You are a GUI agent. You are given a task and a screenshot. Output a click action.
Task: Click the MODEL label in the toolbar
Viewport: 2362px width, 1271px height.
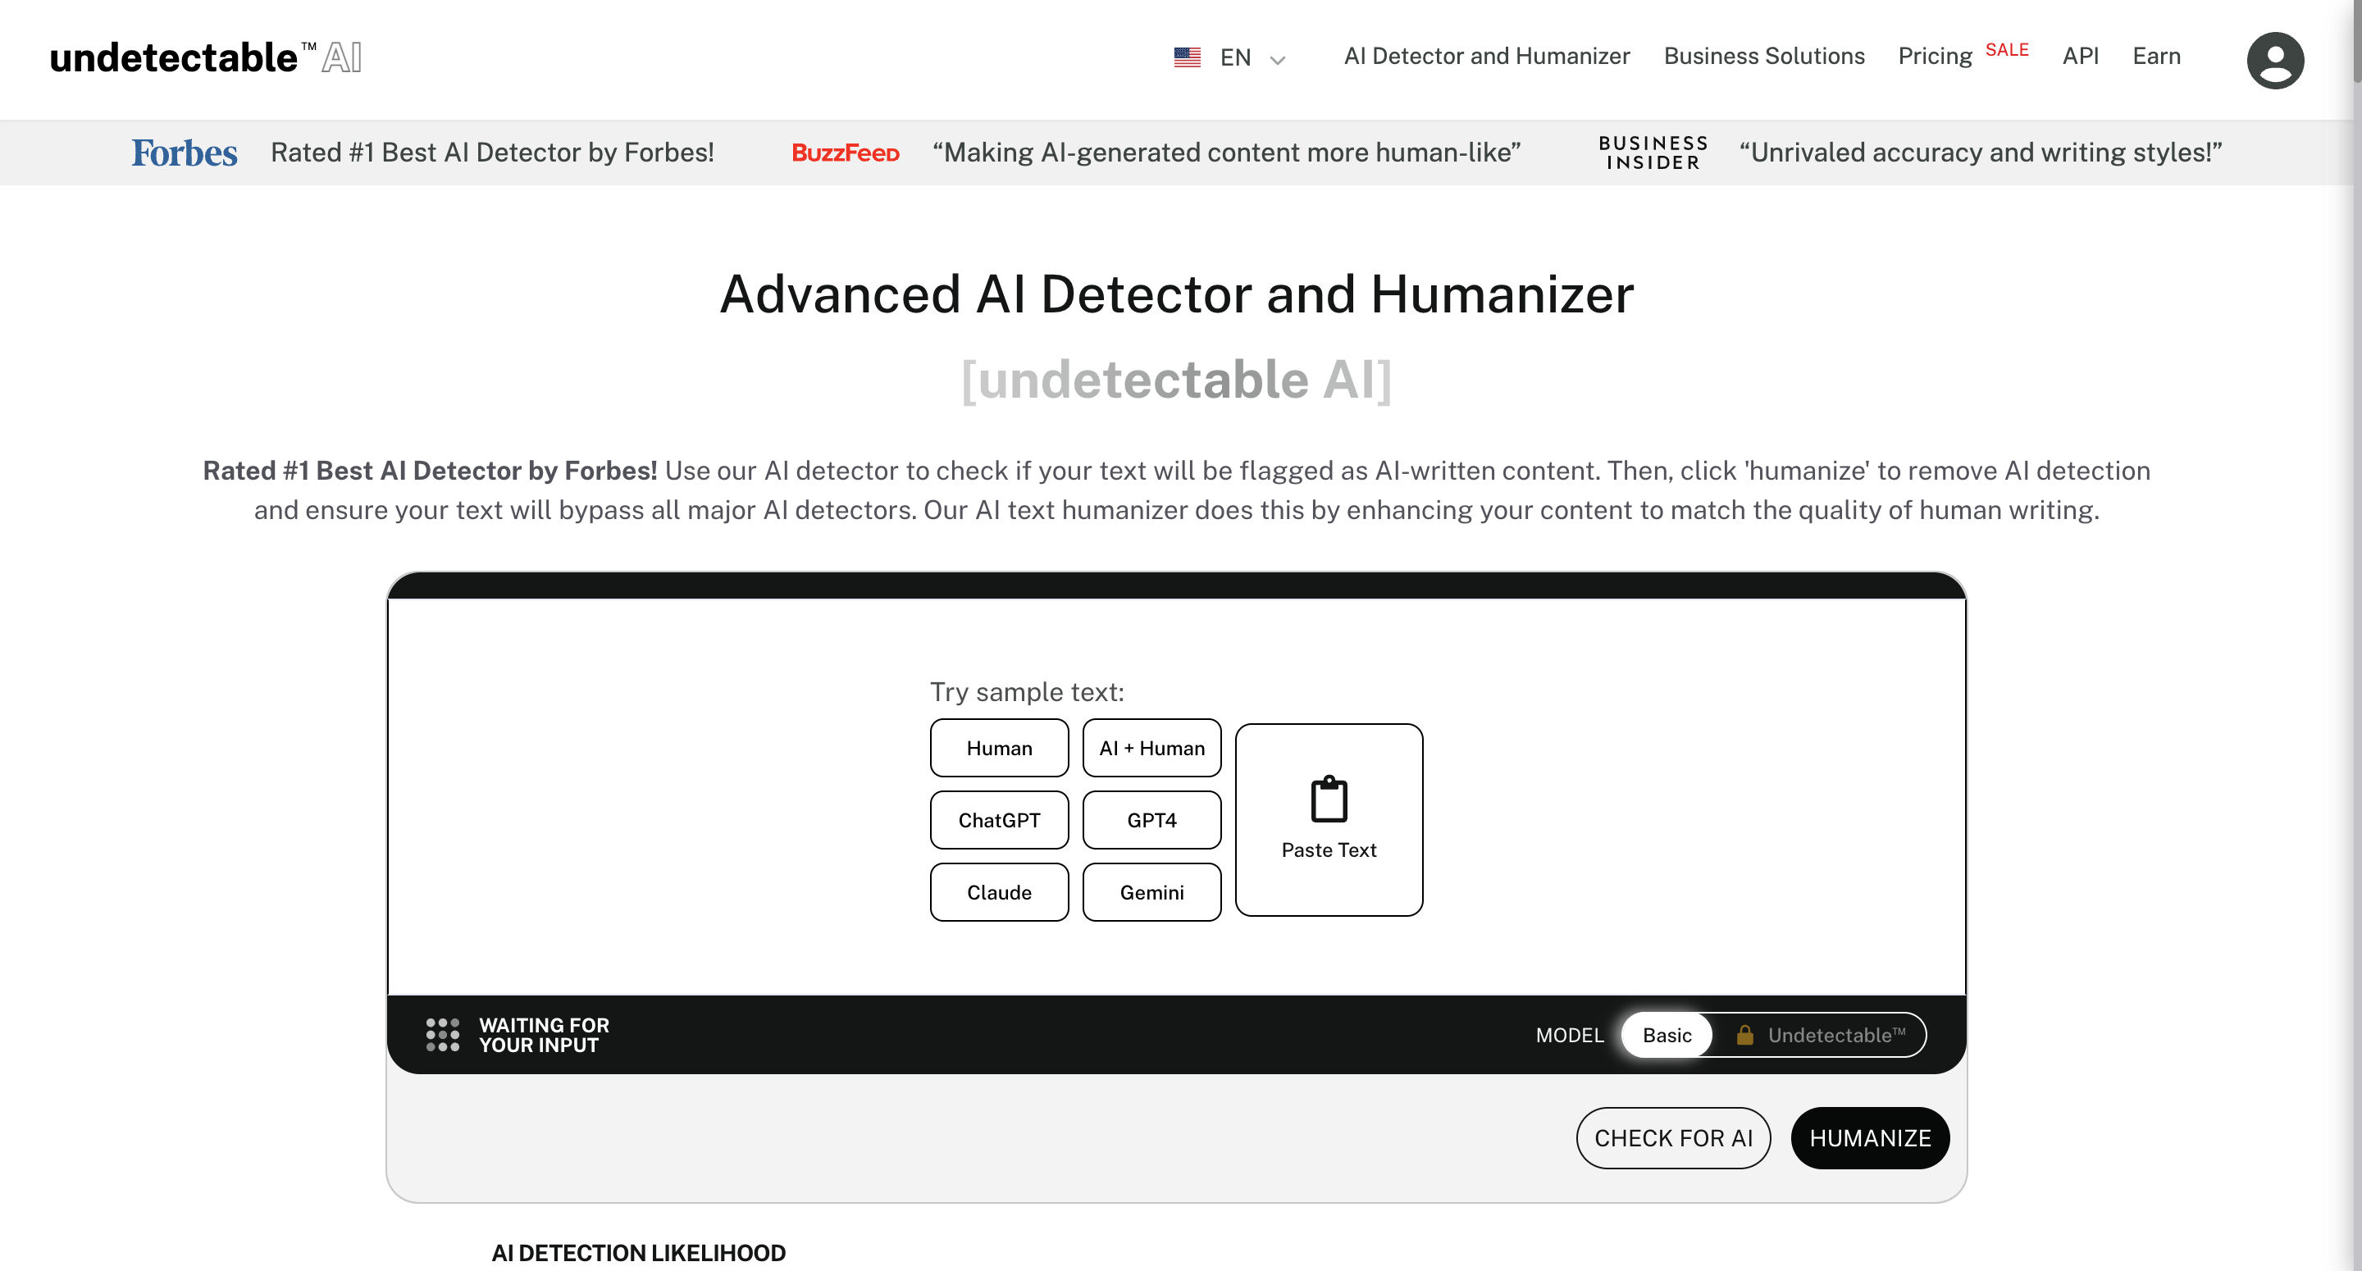point(1570,1034)
